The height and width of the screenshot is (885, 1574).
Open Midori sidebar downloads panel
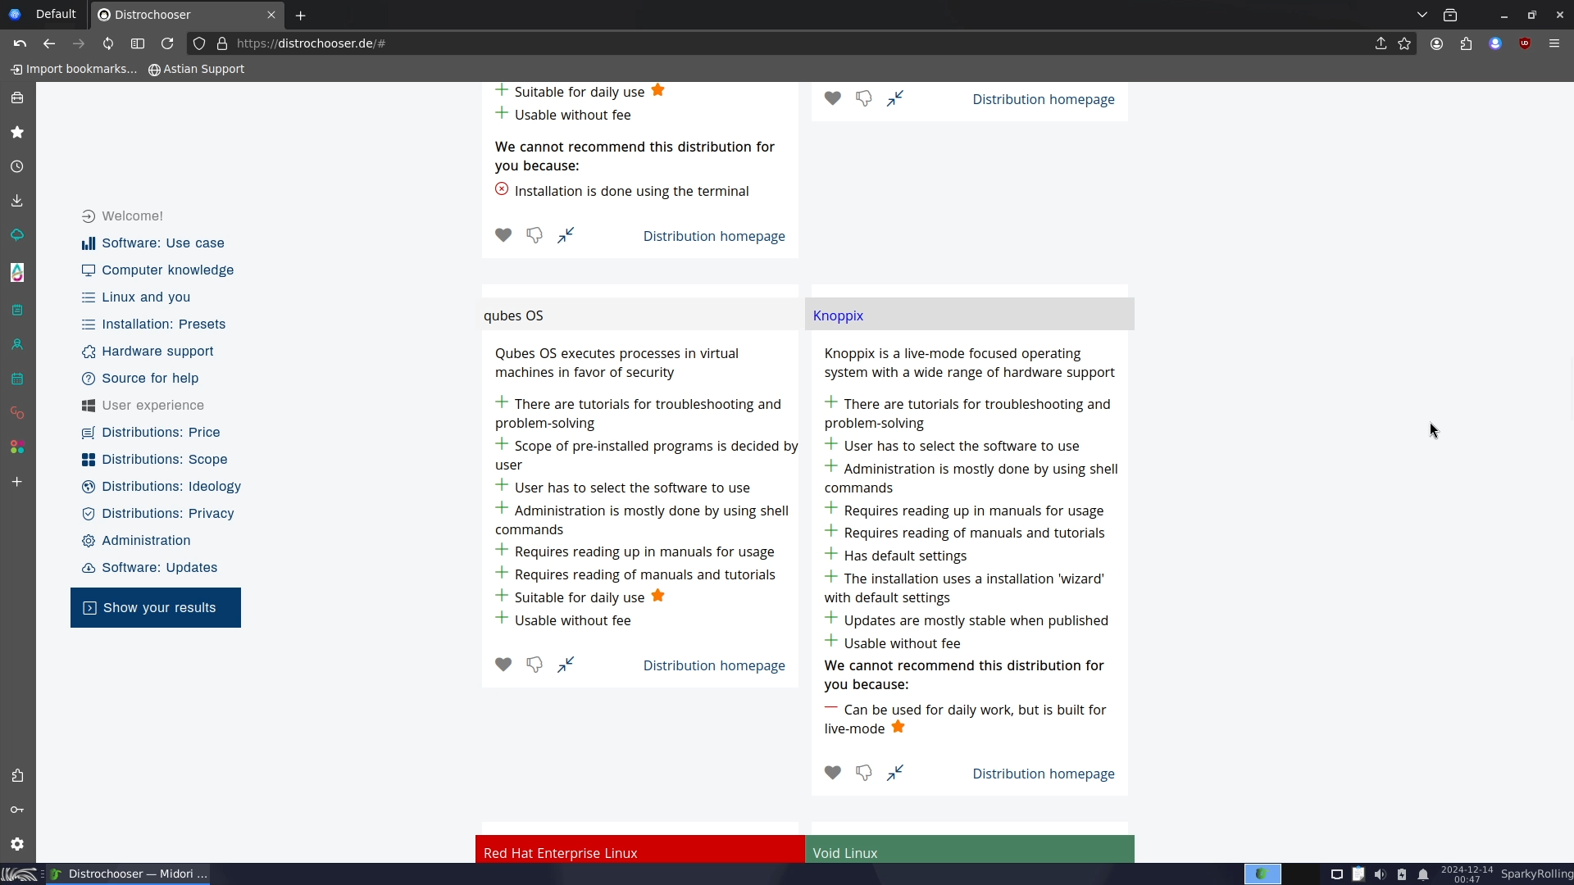pos(17,201)
